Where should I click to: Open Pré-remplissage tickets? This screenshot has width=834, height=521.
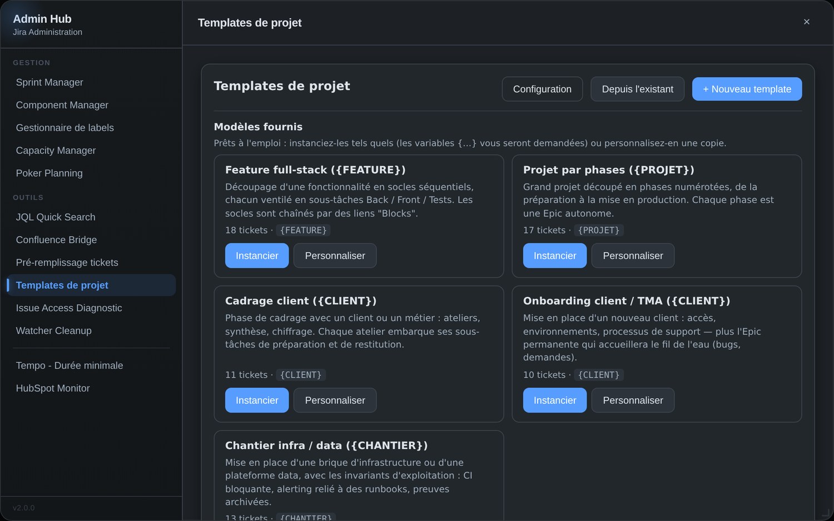[91, 263]
